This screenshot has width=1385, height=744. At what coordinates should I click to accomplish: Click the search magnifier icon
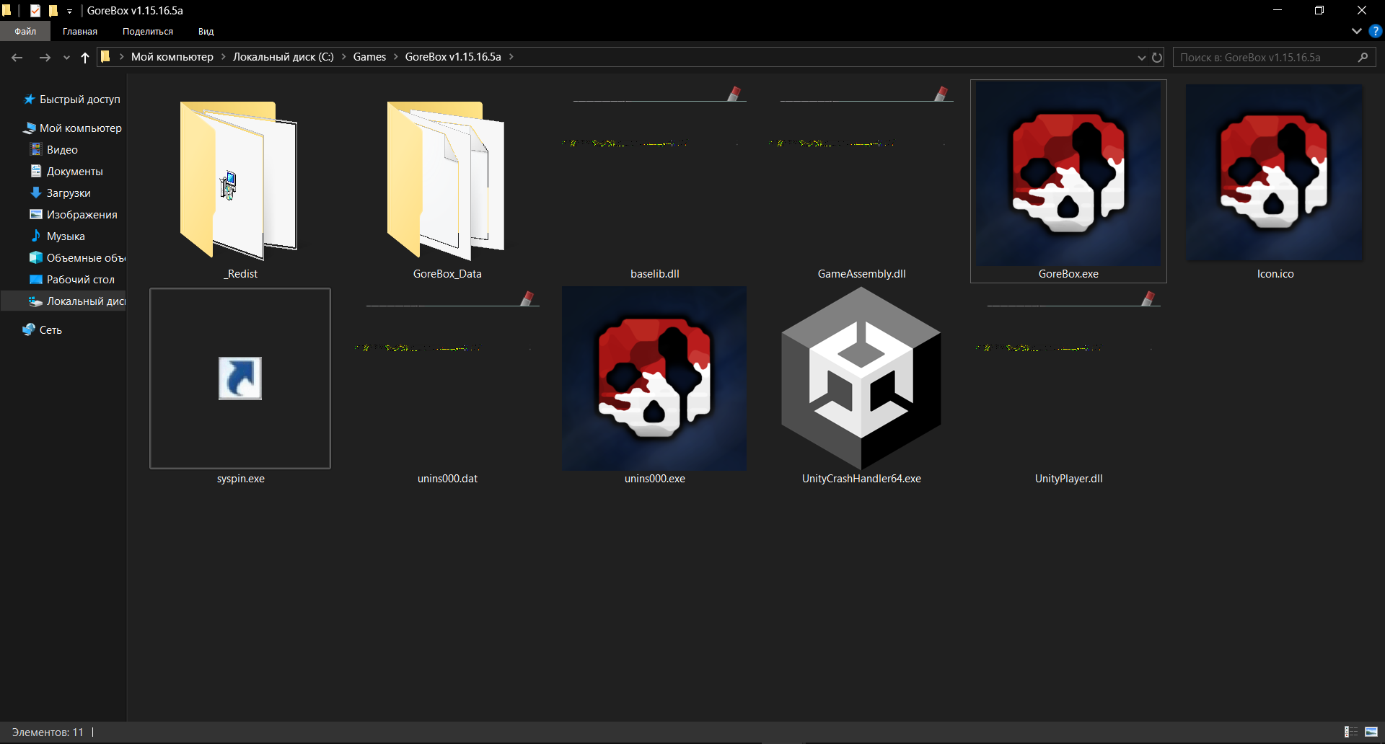click(1363, 57)
